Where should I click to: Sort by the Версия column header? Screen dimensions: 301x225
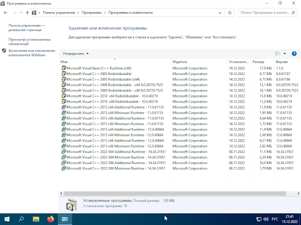coord(287,62)
